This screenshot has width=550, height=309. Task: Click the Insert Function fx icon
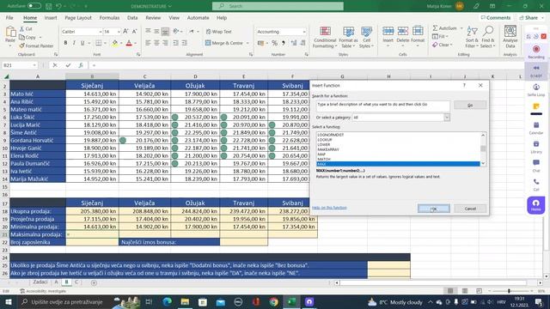pos(81,65)
